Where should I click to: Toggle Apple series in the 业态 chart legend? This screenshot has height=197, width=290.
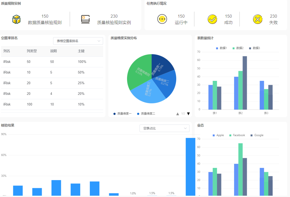point(218,135)
